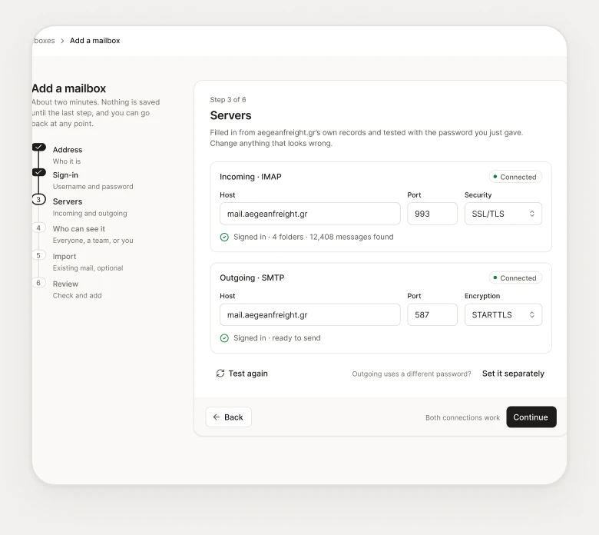Click the completed Address step checkmark
The image size is (599, 535).
[38, 148]
